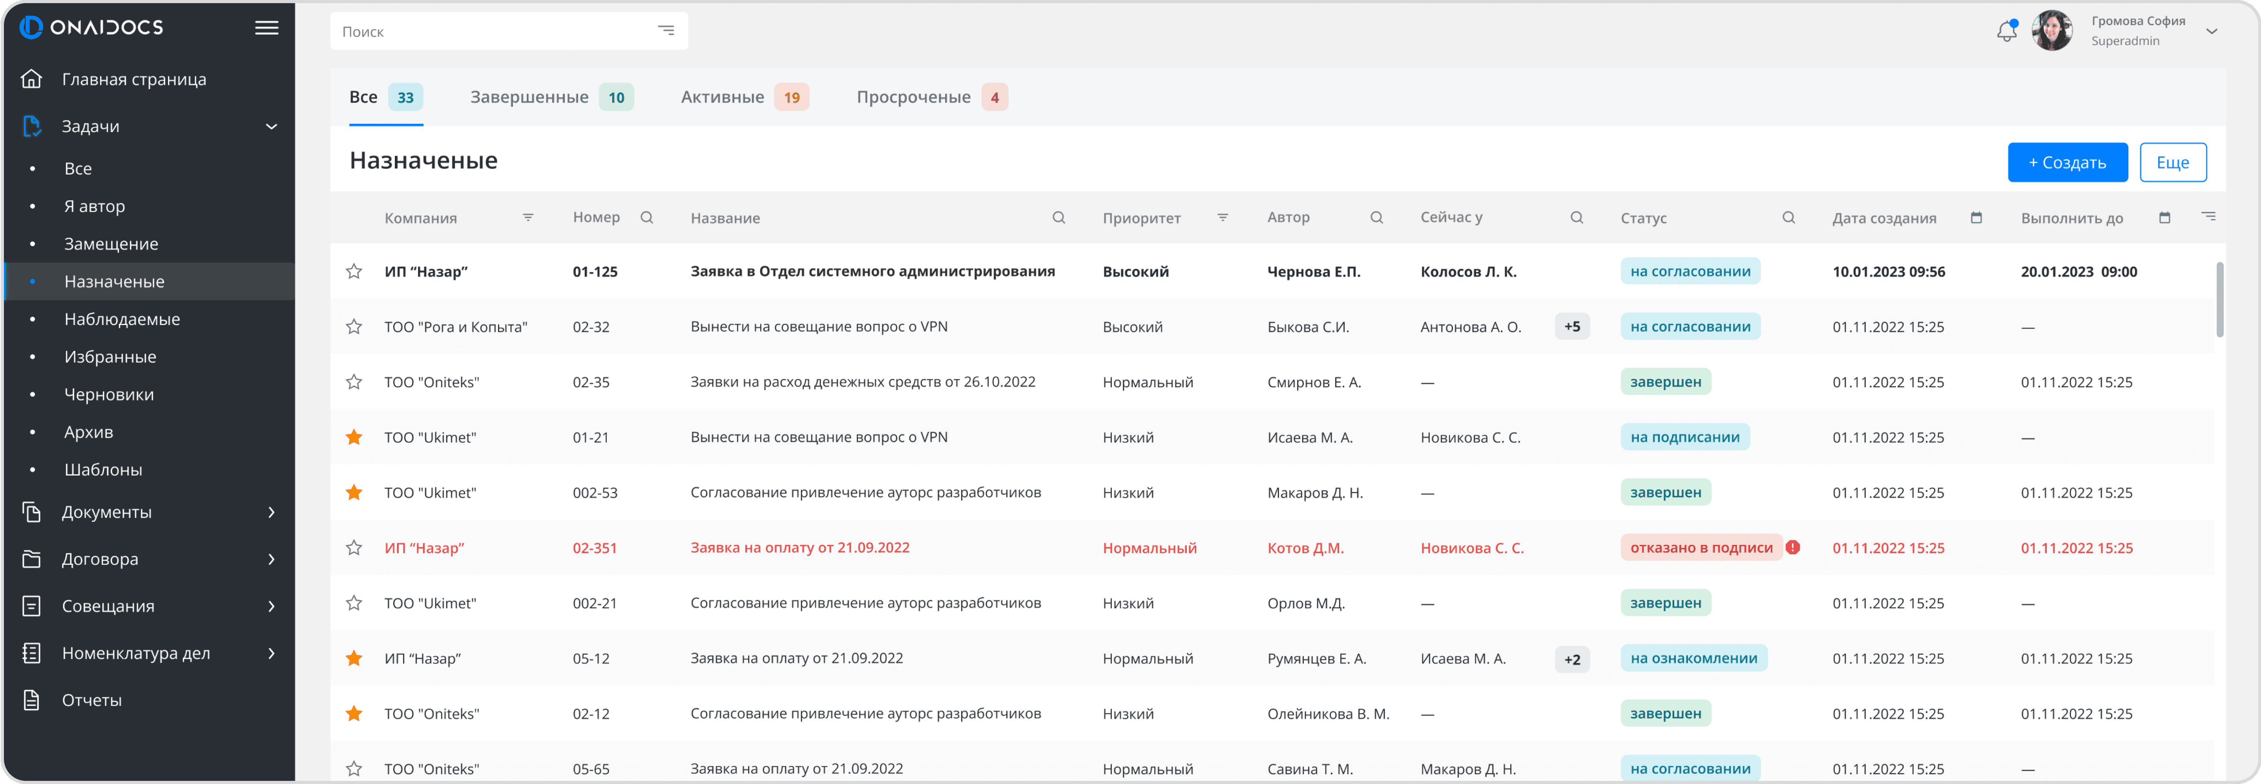Screen dimensions: 2261x784
Task: Click the Задачи icon in sidebar
Action: coord(32,126)
